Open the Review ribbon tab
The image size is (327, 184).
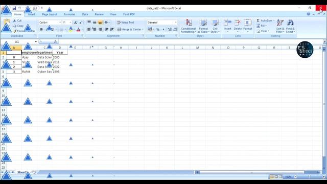click(99, 14)
